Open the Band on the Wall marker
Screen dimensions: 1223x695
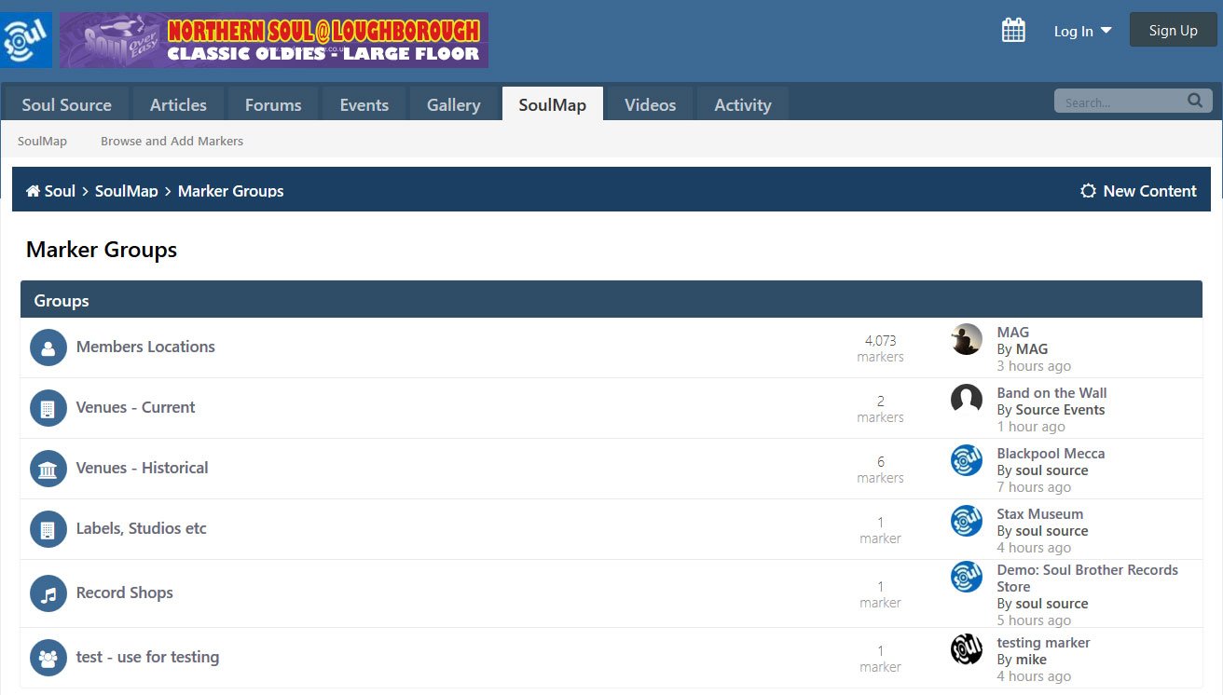pyautogui.click(x=1051, y=392)
